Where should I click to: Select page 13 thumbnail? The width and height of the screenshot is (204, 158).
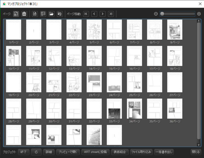tap(74, 56)
